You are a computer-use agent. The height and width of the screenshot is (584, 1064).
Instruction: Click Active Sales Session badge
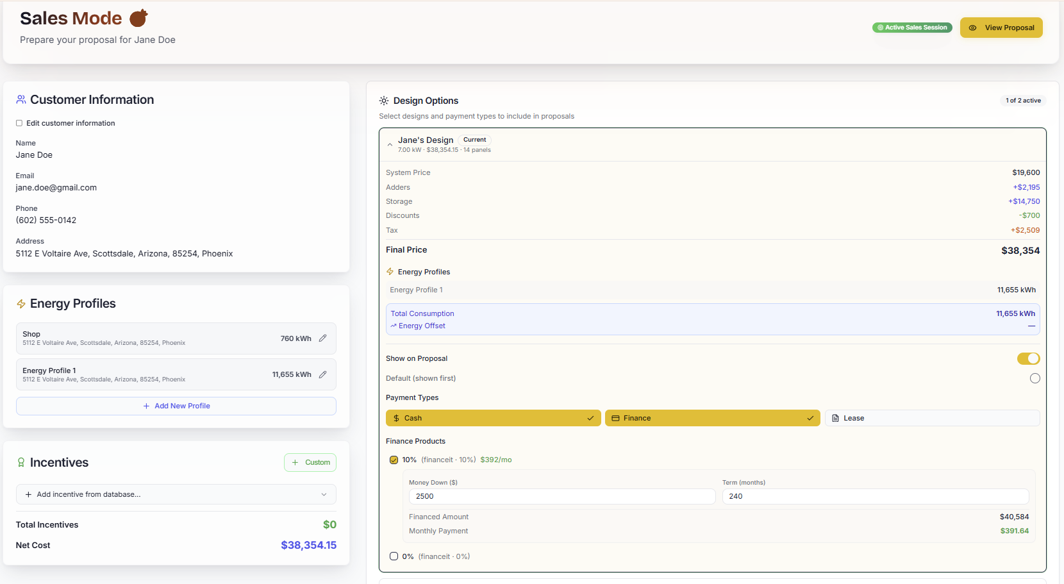pyautogui.click(x=912, y=28)
